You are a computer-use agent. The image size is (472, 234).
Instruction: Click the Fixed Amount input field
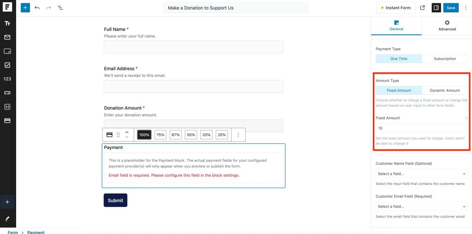[422, 128]
